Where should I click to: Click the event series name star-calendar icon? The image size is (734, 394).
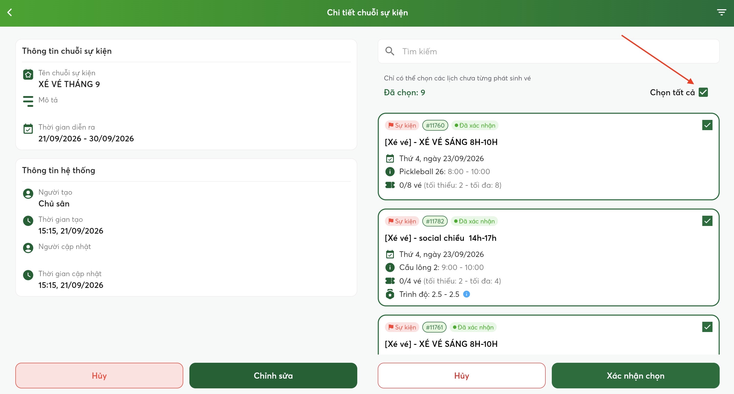point(28,75)
